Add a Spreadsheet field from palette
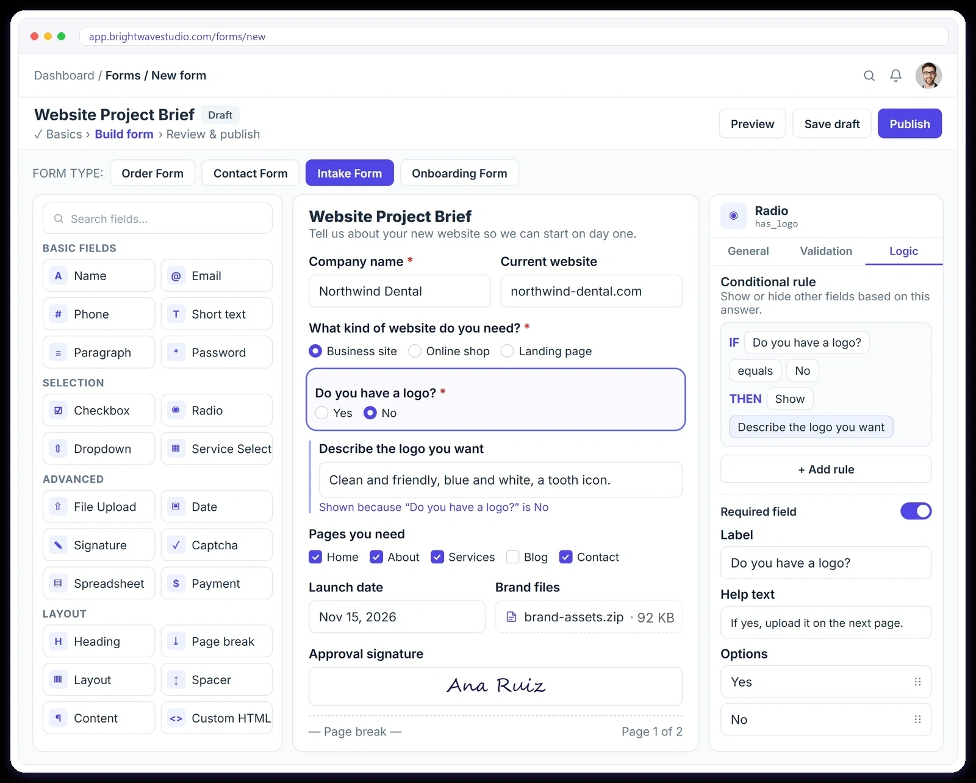The height and width of the screenshot is (783, 976). tap(99, 583)
